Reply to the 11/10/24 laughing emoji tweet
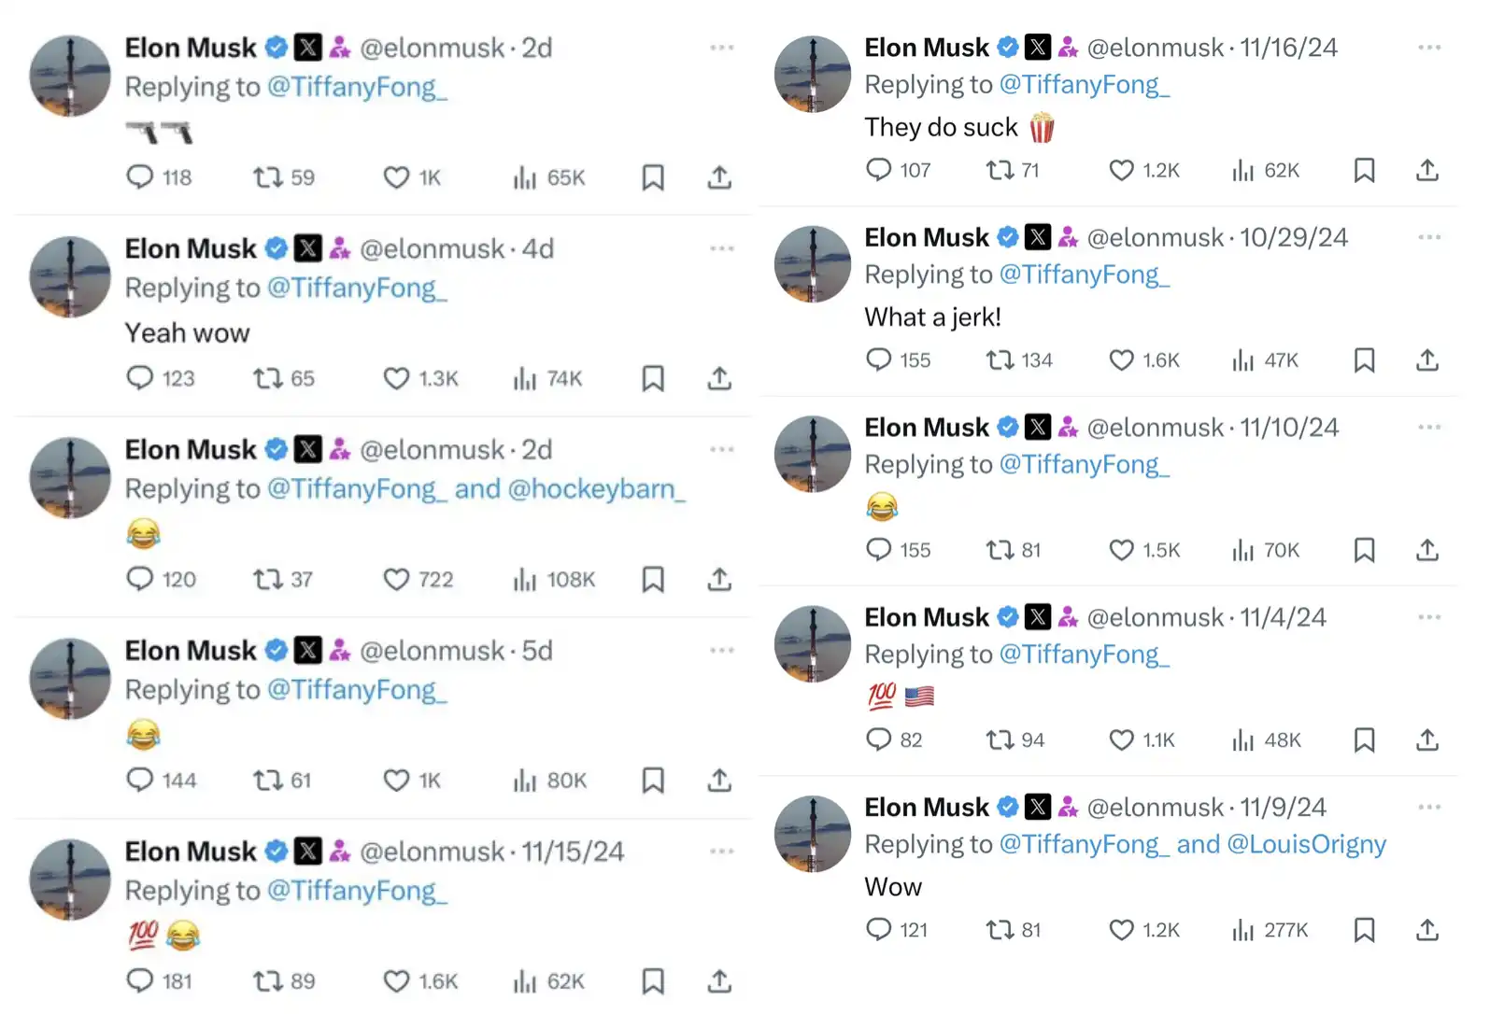 pyautogui.click(x=879, y=550)
